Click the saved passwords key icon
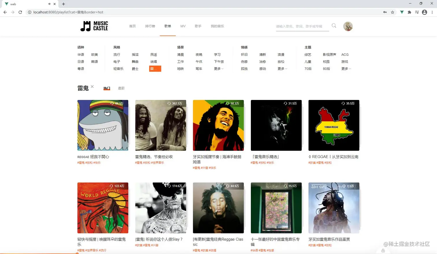The width and height of the screenshot is (437, 254). tap(385, 12)
